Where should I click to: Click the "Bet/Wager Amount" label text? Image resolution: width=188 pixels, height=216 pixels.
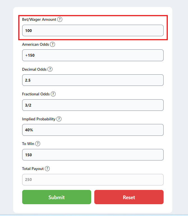39,19
